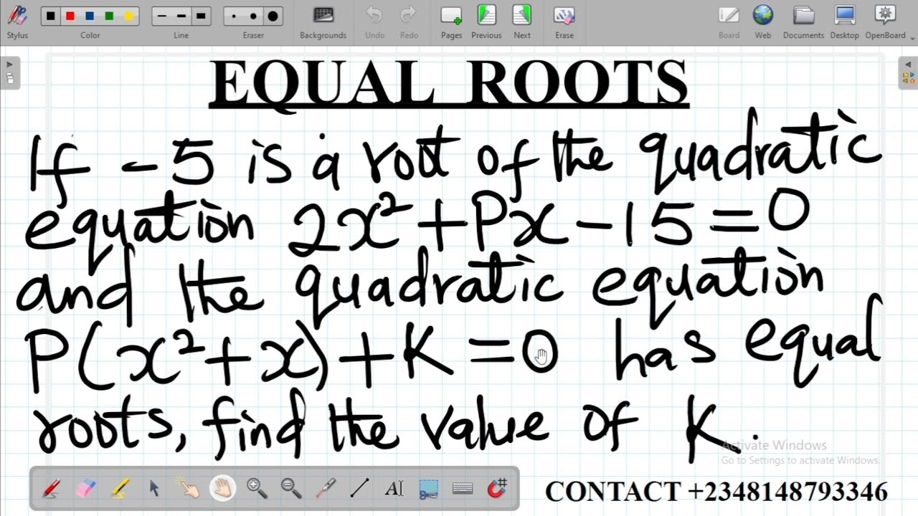Select the red pen color

point(70,16)
